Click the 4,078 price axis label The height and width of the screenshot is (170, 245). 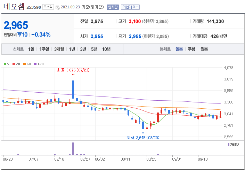tap(229, 68)
